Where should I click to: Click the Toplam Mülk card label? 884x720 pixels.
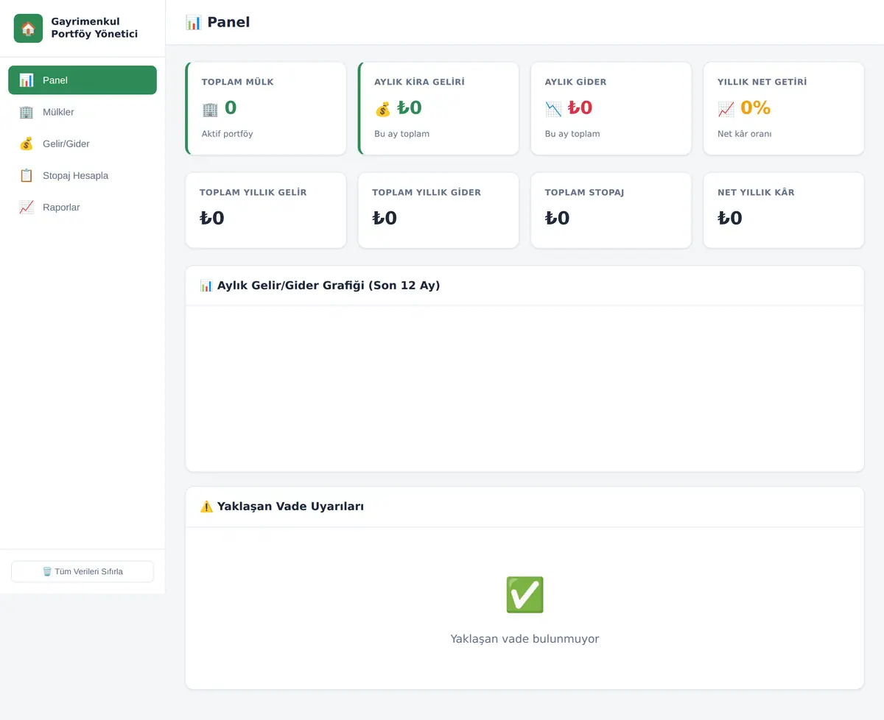tap(237, 82)
